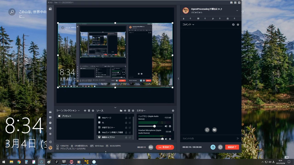
Task: Click sidebar user avatar icon
Action: (50, 148)
